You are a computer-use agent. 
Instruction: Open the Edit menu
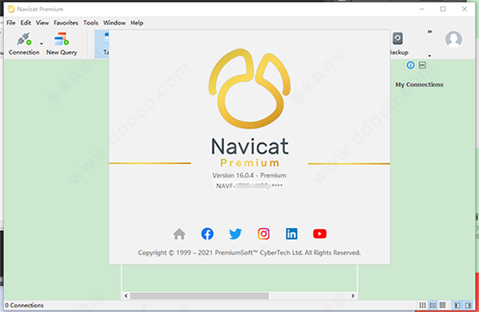[26, 23]
